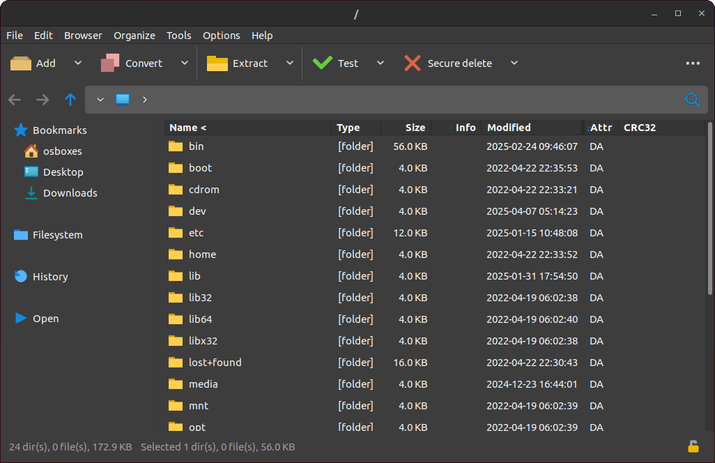Open the Tools menu
The height and width of the screenshot is (463, 715).
(178, 35)
